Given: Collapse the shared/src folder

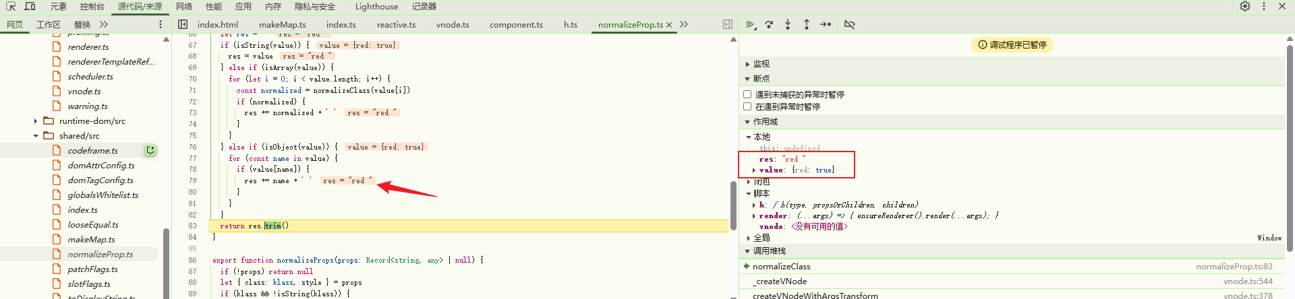Looking at the screenshot, I should [x=36, y=136].
